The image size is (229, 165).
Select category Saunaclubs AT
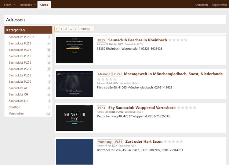click(18, 88)
